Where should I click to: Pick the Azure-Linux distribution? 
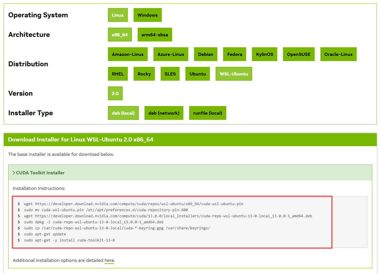click(171, 54)
